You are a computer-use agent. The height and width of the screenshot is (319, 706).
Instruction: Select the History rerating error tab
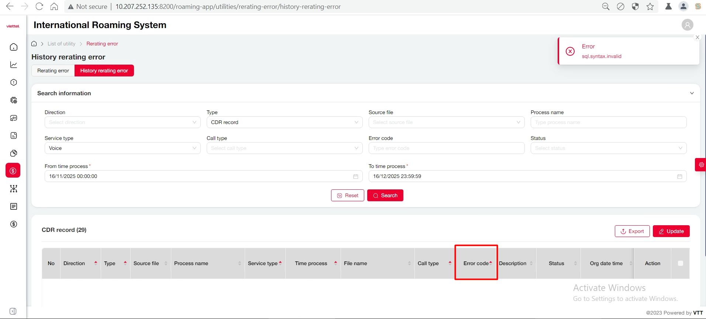104,71
